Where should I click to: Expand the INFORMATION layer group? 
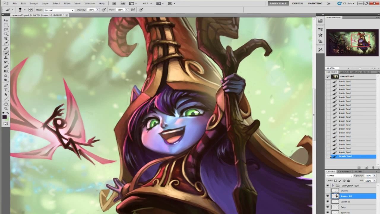click(x=332, y=186)
